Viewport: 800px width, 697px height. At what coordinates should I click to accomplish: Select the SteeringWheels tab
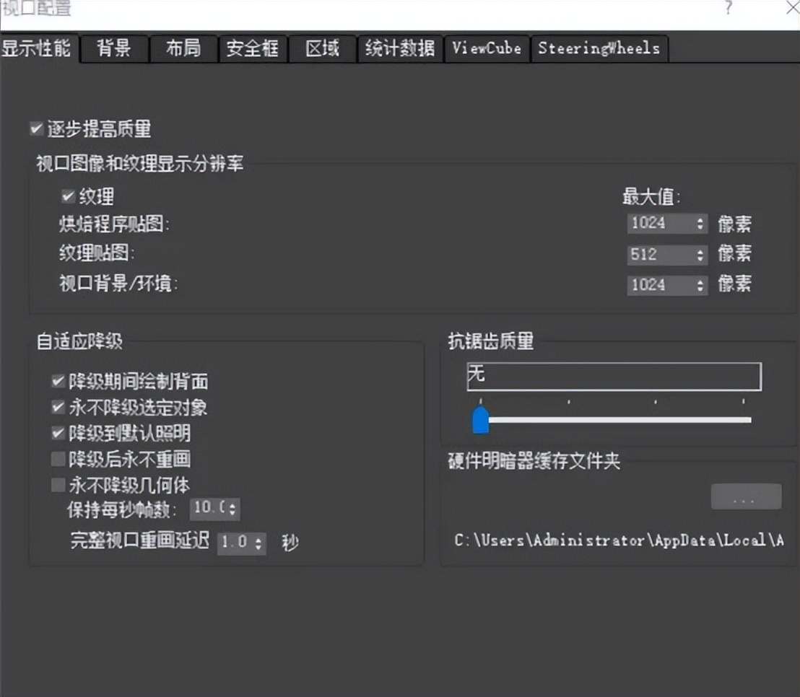click(x=600, y=48)
